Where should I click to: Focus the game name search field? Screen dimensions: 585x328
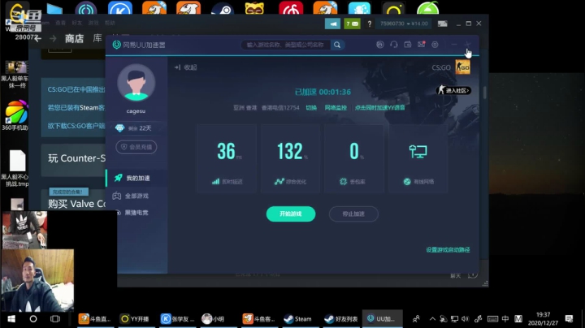coord(285,45)
